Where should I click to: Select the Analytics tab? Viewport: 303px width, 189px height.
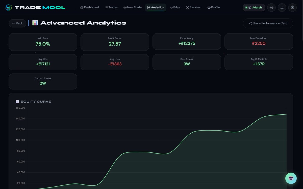coord(156,8)
